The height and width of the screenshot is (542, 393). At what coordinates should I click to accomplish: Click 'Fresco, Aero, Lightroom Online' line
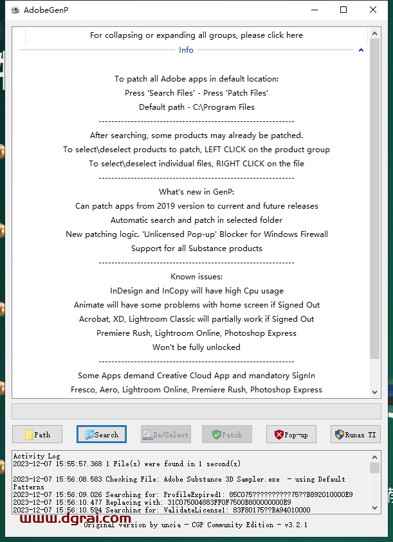pyautogui.click(x=196, y=390)
